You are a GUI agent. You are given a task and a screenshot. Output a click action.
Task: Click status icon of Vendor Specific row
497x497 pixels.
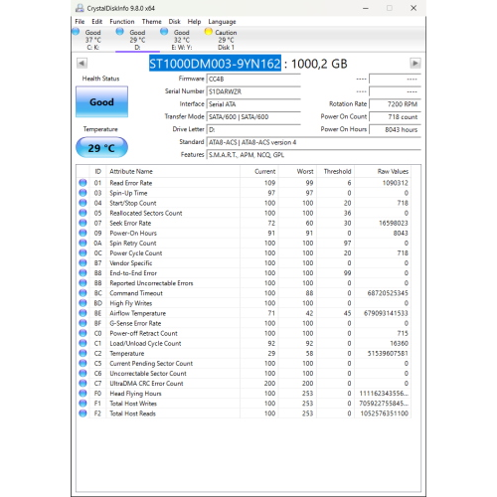tap(83, 262)
